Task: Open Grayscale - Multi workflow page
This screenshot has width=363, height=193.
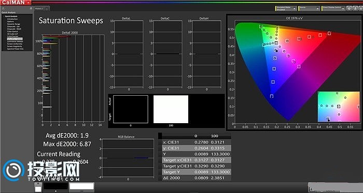Action: coord(15,29)
